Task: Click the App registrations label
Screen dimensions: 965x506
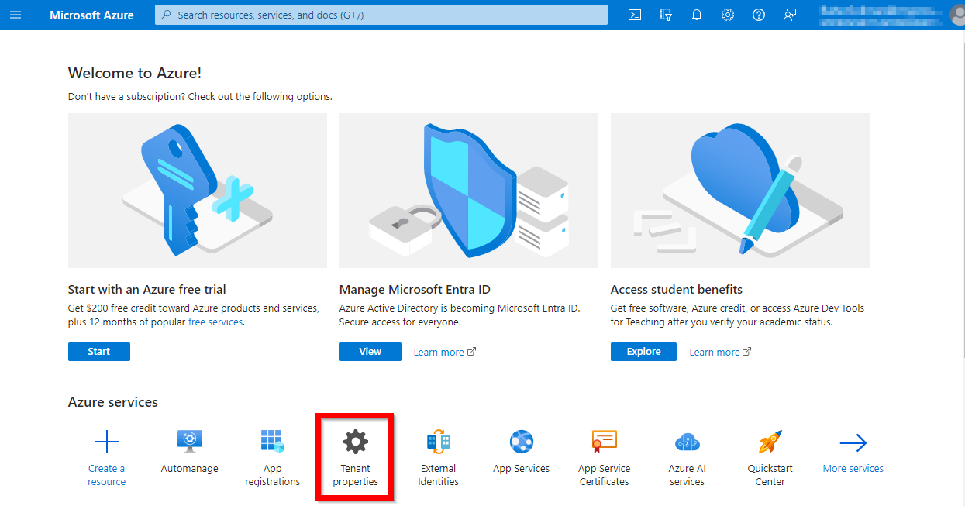Action: (272, 475)
